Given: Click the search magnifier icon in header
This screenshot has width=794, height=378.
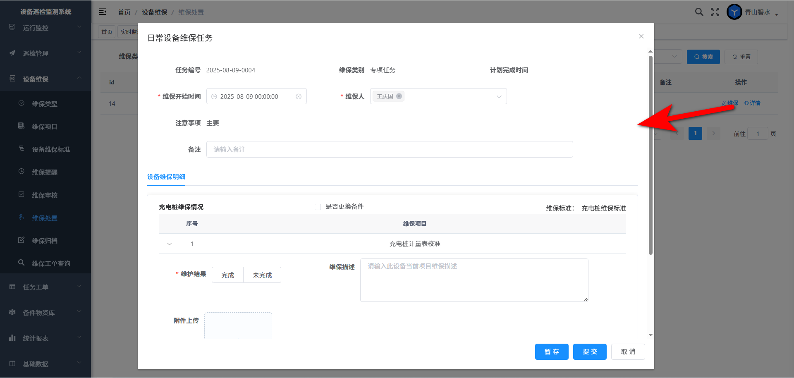Looking at the screenshot, I should tap(699, 12).
